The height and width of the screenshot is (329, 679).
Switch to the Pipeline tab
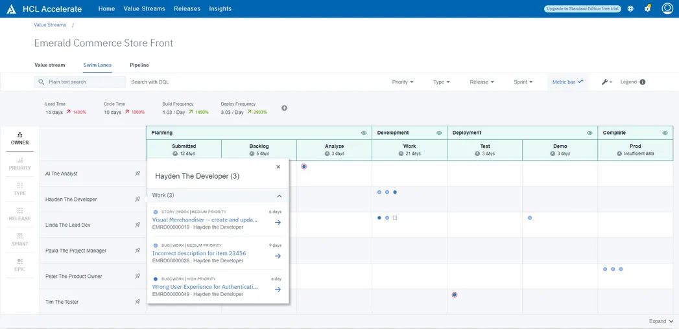pos(139,65)
